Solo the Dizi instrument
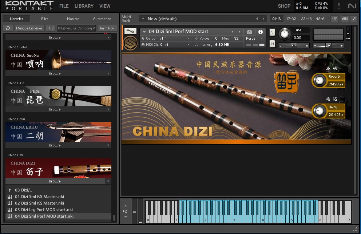Viewport: 361px width, 234px height. coord(272,32)
